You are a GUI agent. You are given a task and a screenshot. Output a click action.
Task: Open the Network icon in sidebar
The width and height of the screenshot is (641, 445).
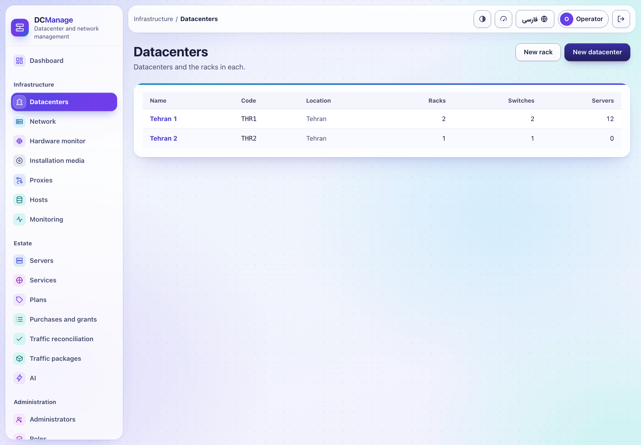19,122
